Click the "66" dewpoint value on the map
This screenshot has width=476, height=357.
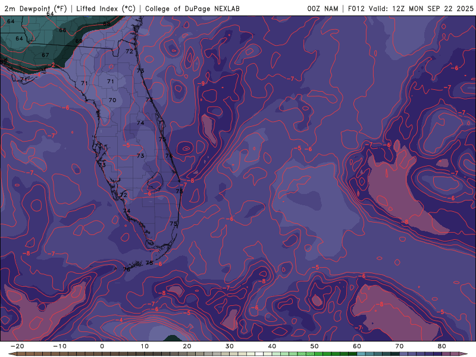pos(62,30)
